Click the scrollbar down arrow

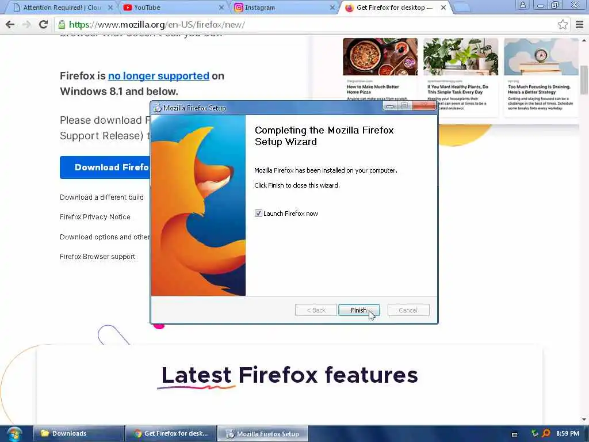584,420
